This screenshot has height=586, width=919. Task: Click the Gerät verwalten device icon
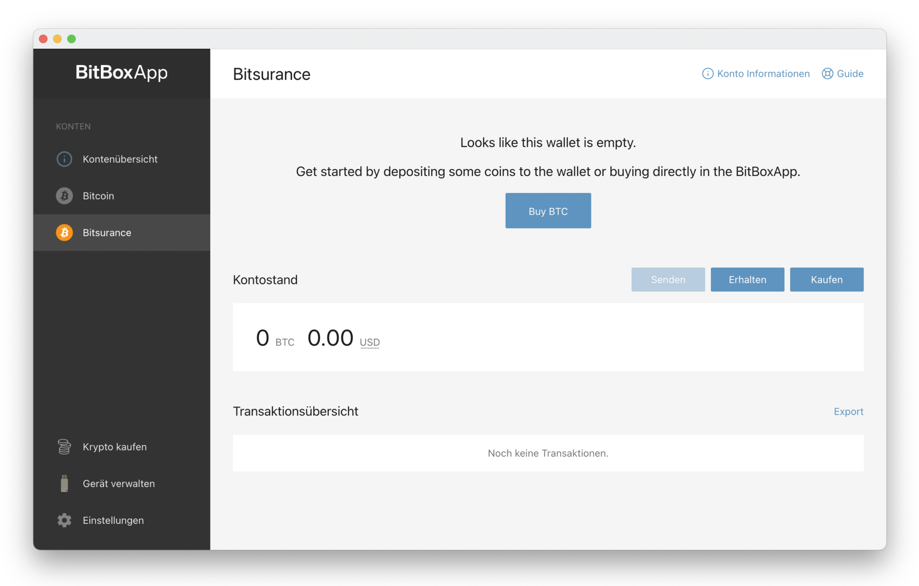tap(64, 483)
